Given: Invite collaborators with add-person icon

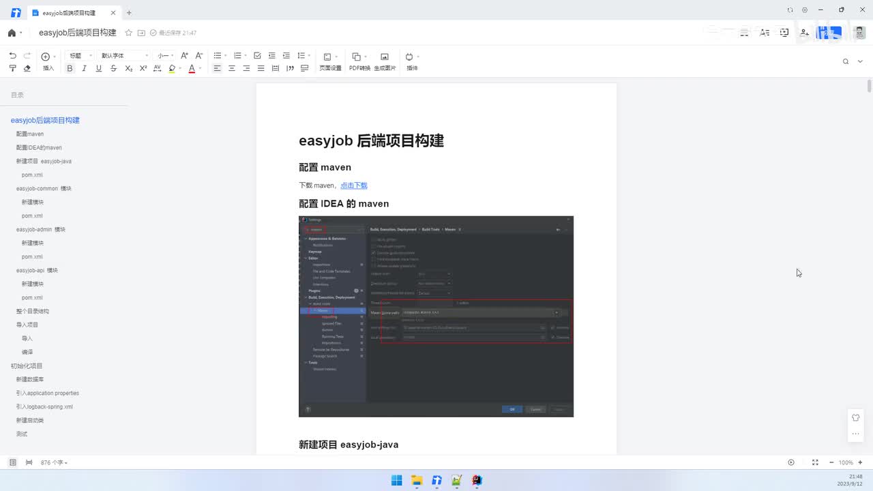Looking at the screenshot, I should click(805, 33).
